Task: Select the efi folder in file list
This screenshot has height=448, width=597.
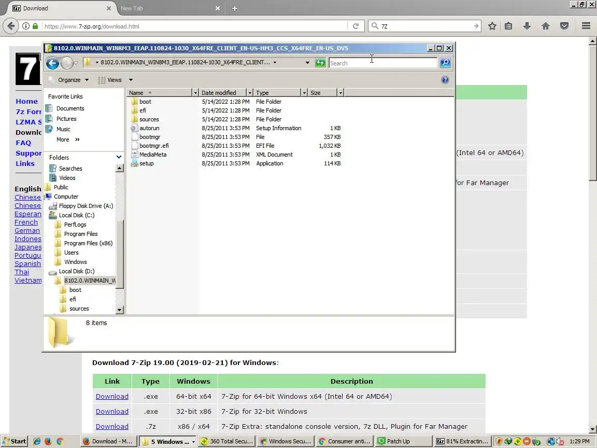Action: [143, 110]
